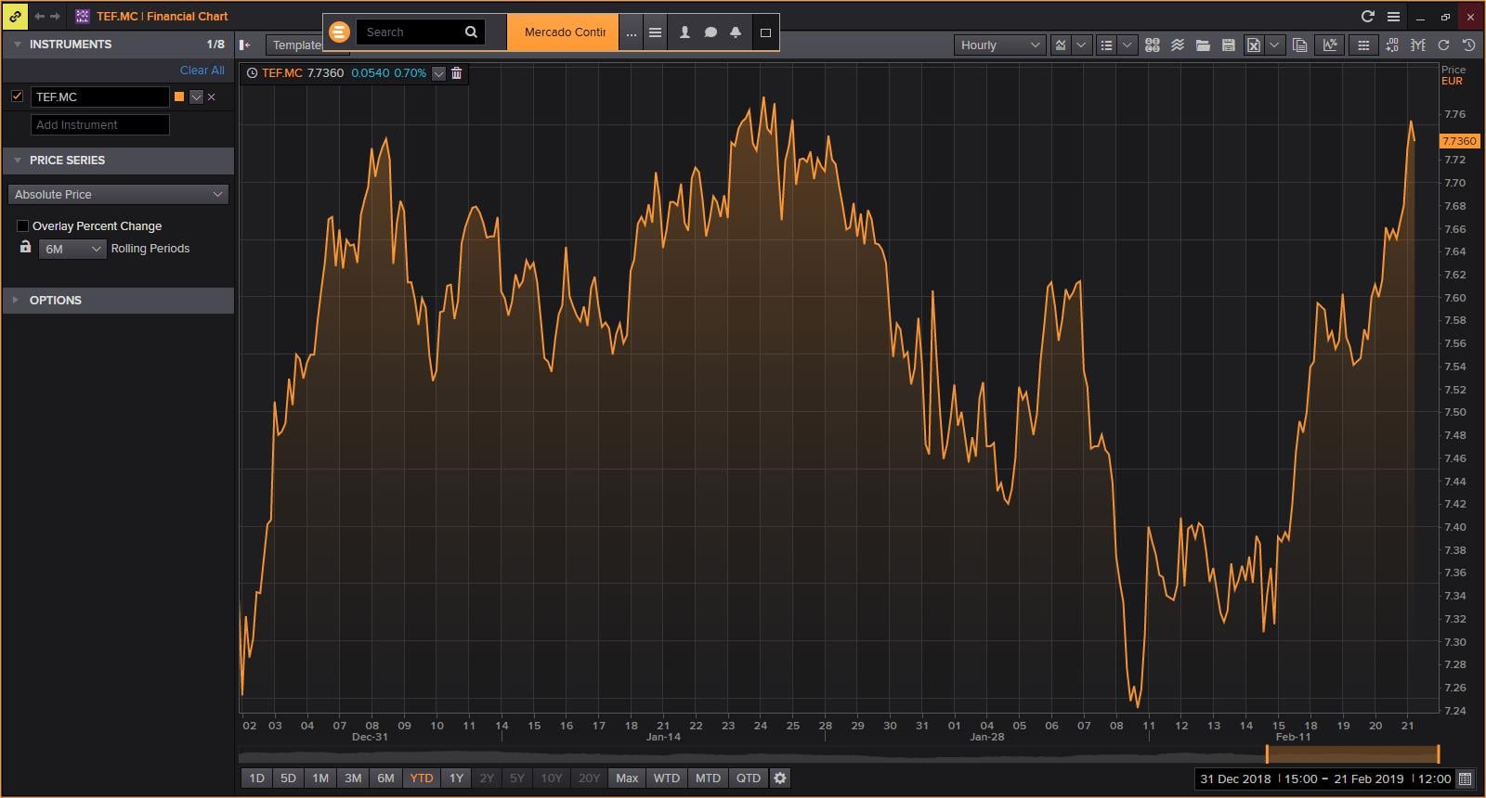Click the orange TEF.MC color swatch
Viewport: 1486px width, 798px height.
click(x=179, y=97)
